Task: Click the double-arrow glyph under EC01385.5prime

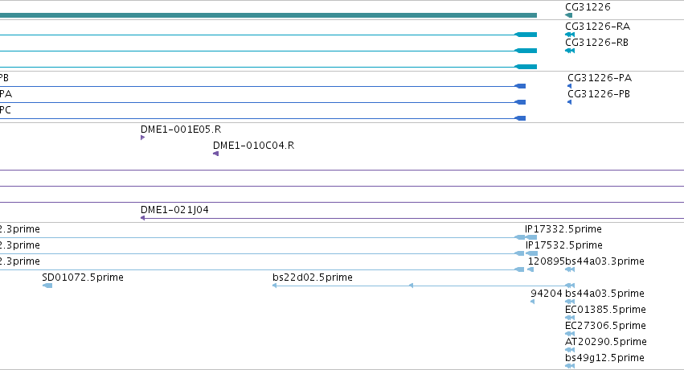Action: [x=570, y=318]
